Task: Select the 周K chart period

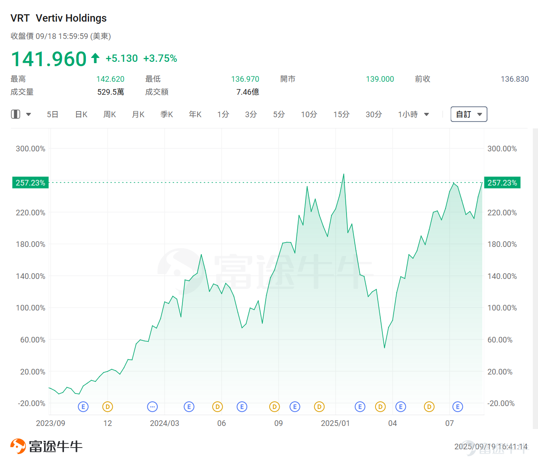Action: 110,115
